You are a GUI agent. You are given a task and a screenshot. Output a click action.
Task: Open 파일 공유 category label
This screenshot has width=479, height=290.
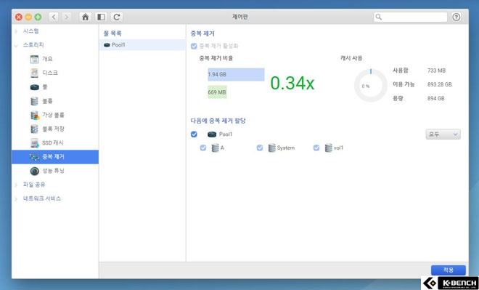point(34,185)
